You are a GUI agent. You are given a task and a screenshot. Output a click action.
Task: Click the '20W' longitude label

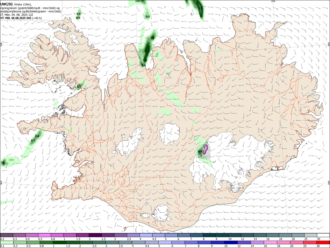click(x=137, y=1)
